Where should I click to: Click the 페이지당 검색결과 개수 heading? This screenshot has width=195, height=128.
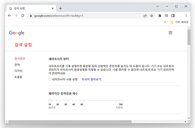[63, 93]
